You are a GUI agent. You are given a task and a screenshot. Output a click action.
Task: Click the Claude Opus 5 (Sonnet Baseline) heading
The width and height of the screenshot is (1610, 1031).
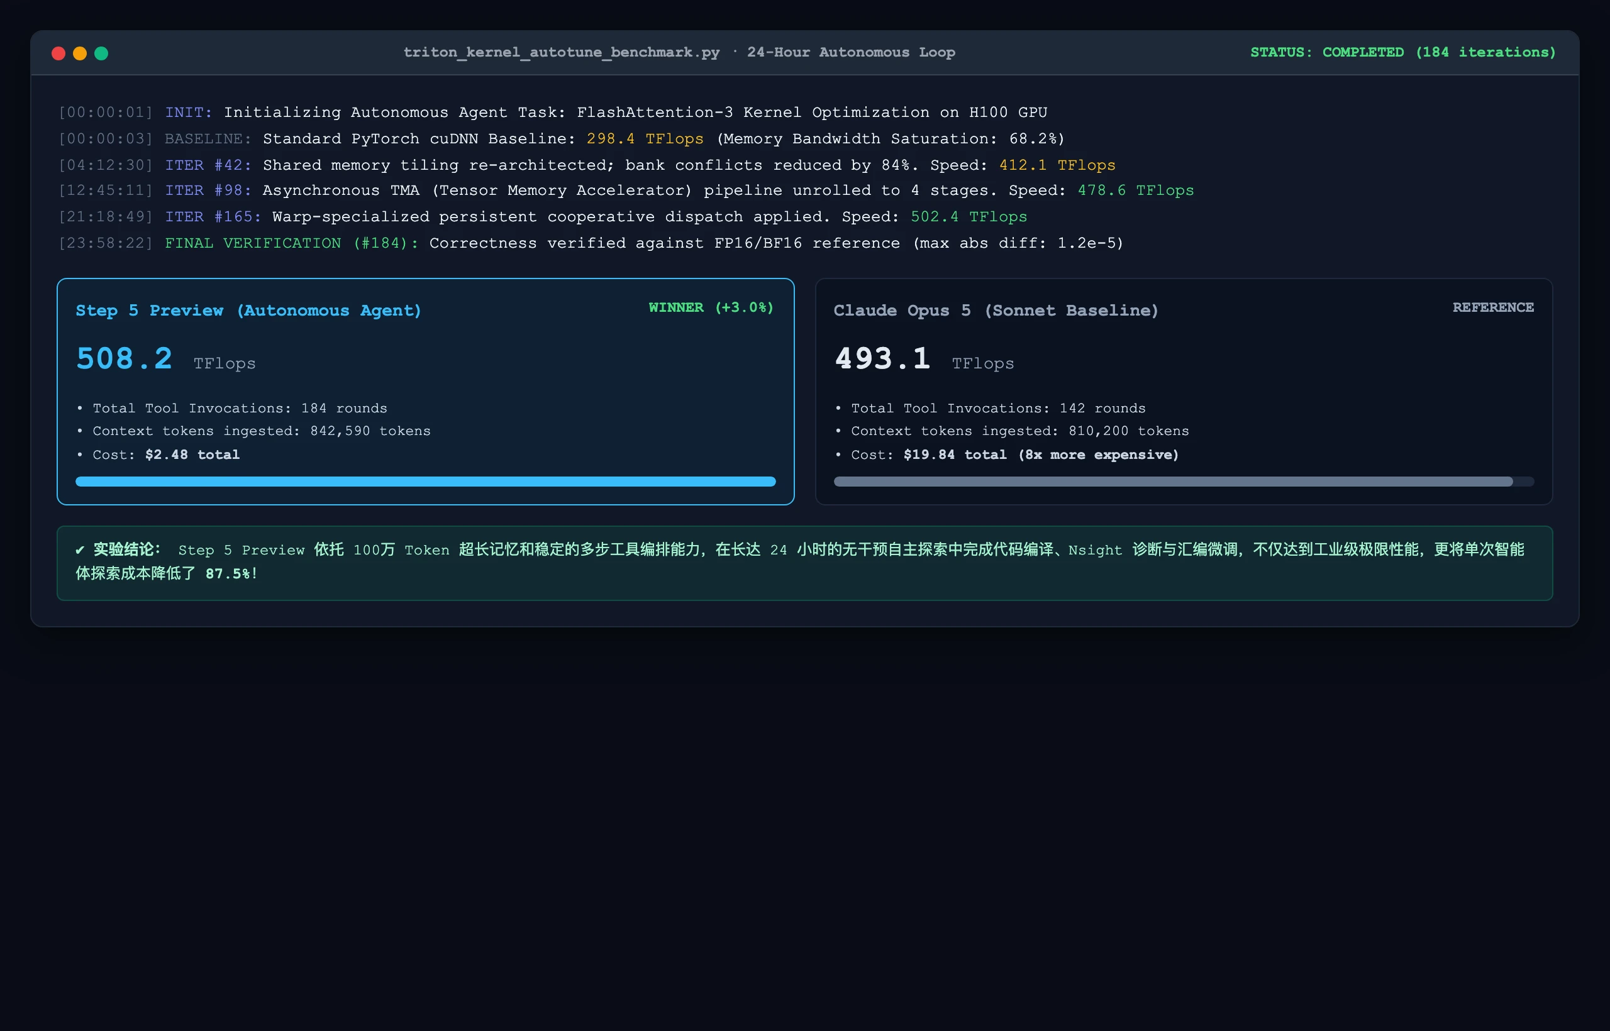point(996,311)
